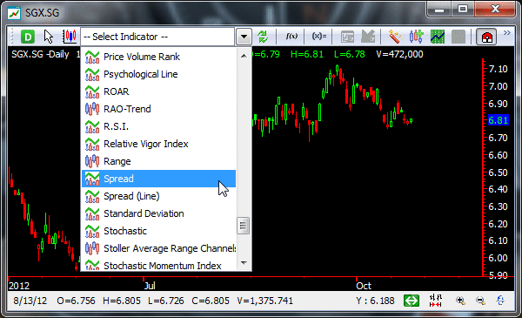Image resolution: width=522 pixels, height=318 pixels.
Task: Open the f(x) function icon
Action: coord(291,37)
